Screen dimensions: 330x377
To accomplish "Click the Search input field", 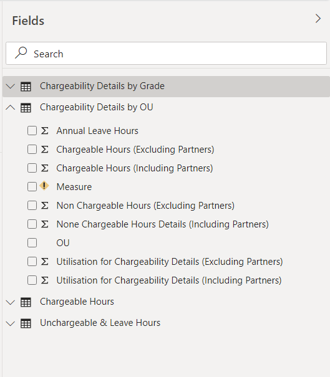I will [x=166, y=54].
